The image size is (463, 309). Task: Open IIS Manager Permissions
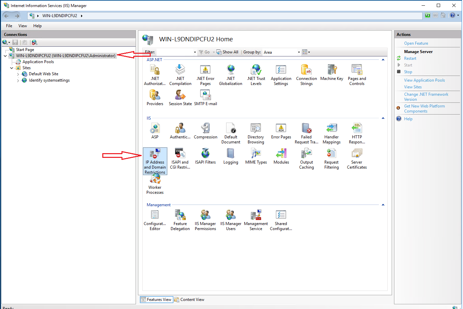point(206,220)
